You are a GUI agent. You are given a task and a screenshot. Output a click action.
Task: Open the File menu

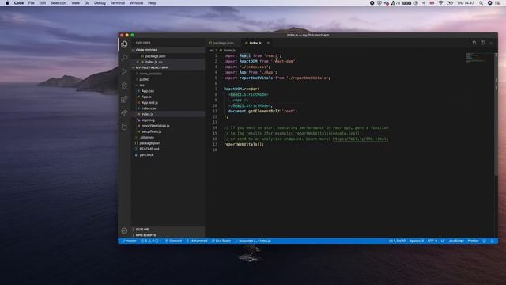click(x=32, y=3)
